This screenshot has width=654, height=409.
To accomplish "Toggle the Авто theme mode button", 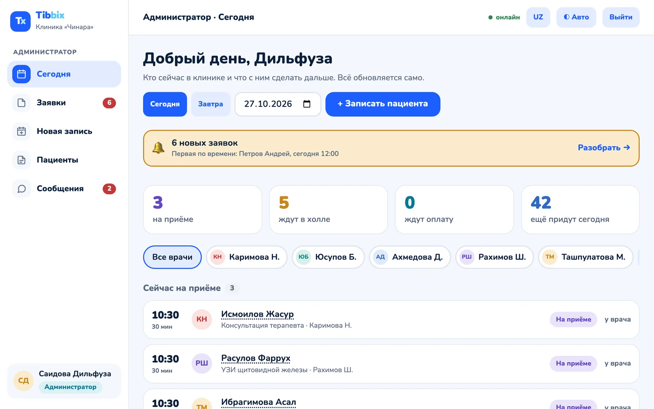I will [576, 17].
